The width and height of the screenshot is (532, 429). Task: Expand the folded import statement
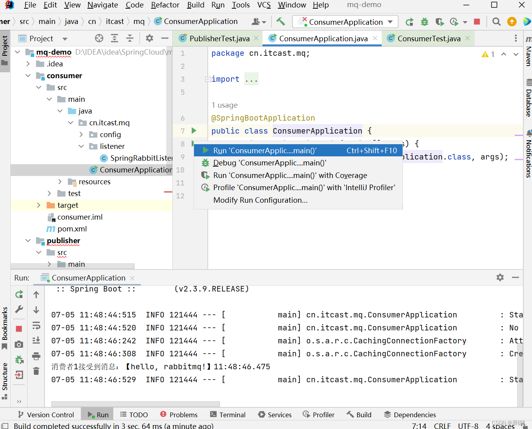(207, 79)
